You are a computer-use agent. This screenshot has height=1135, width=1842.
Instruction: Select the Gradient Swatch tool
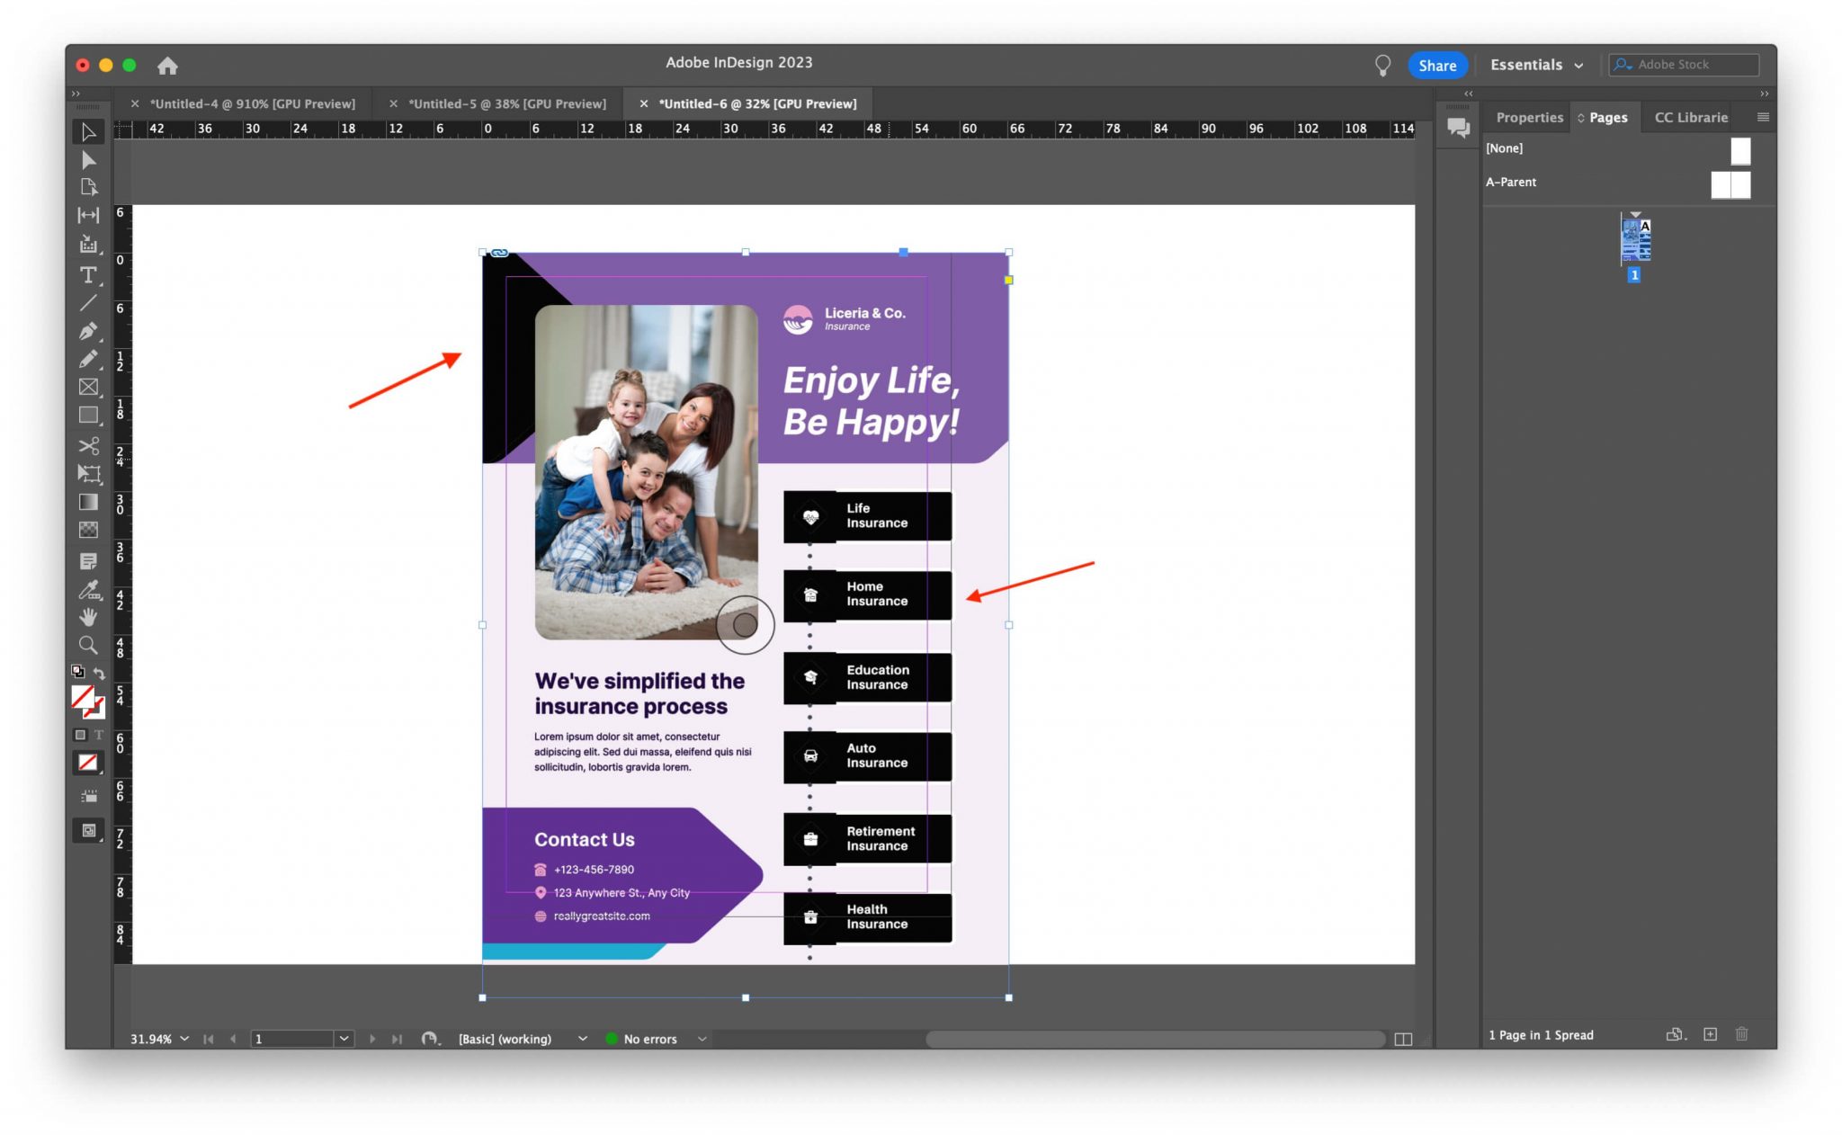tap(87, 502)
